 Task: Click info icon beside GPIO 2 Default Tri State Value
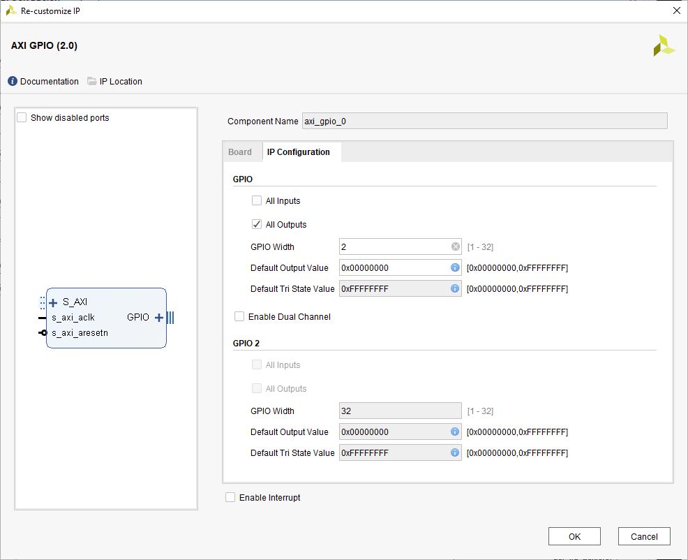(455, 452)
